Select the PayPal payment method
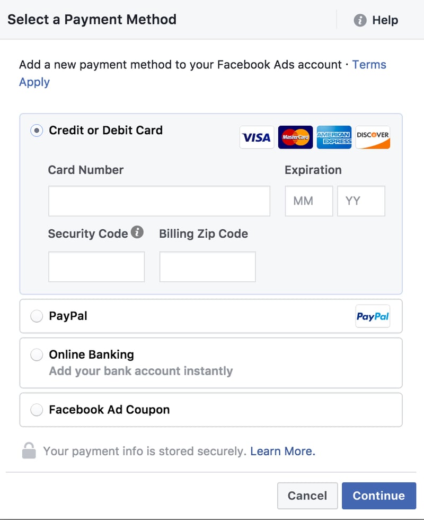This screenshot has height=520, width=424. (x=36, y=316)
